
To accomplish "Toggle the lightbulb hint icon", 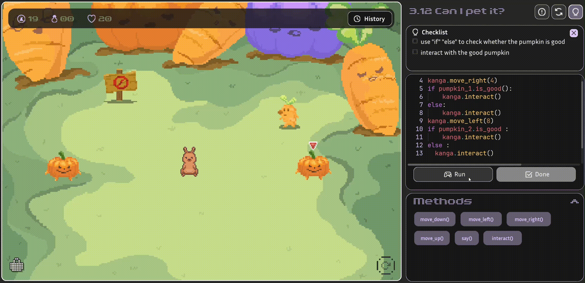I will (x=576, y=12).
